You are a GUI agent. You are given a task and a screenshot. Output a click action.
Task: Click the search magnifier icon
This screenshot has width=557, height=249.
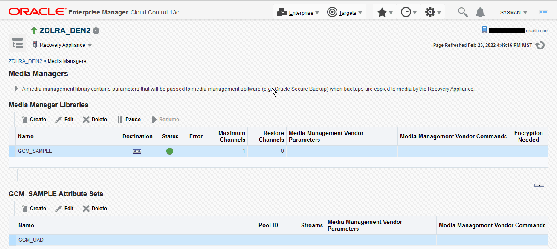[x=463, y=12]
